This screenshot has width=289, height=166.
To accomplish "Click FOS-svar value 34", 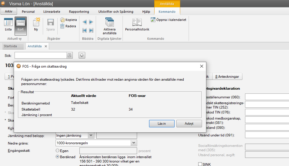I will click(130, 109).
